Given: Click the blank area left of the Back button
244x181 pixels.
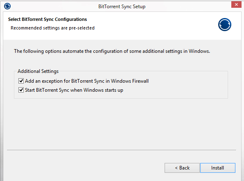Looking at the screenshot, I should coord(84,168).
